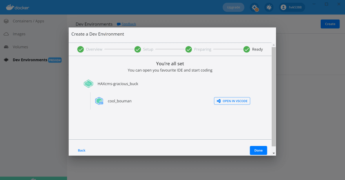Click the Setup step checkmark
This screenshot has height=180, width=345.
pyautogui.click(x=138, y=49)
